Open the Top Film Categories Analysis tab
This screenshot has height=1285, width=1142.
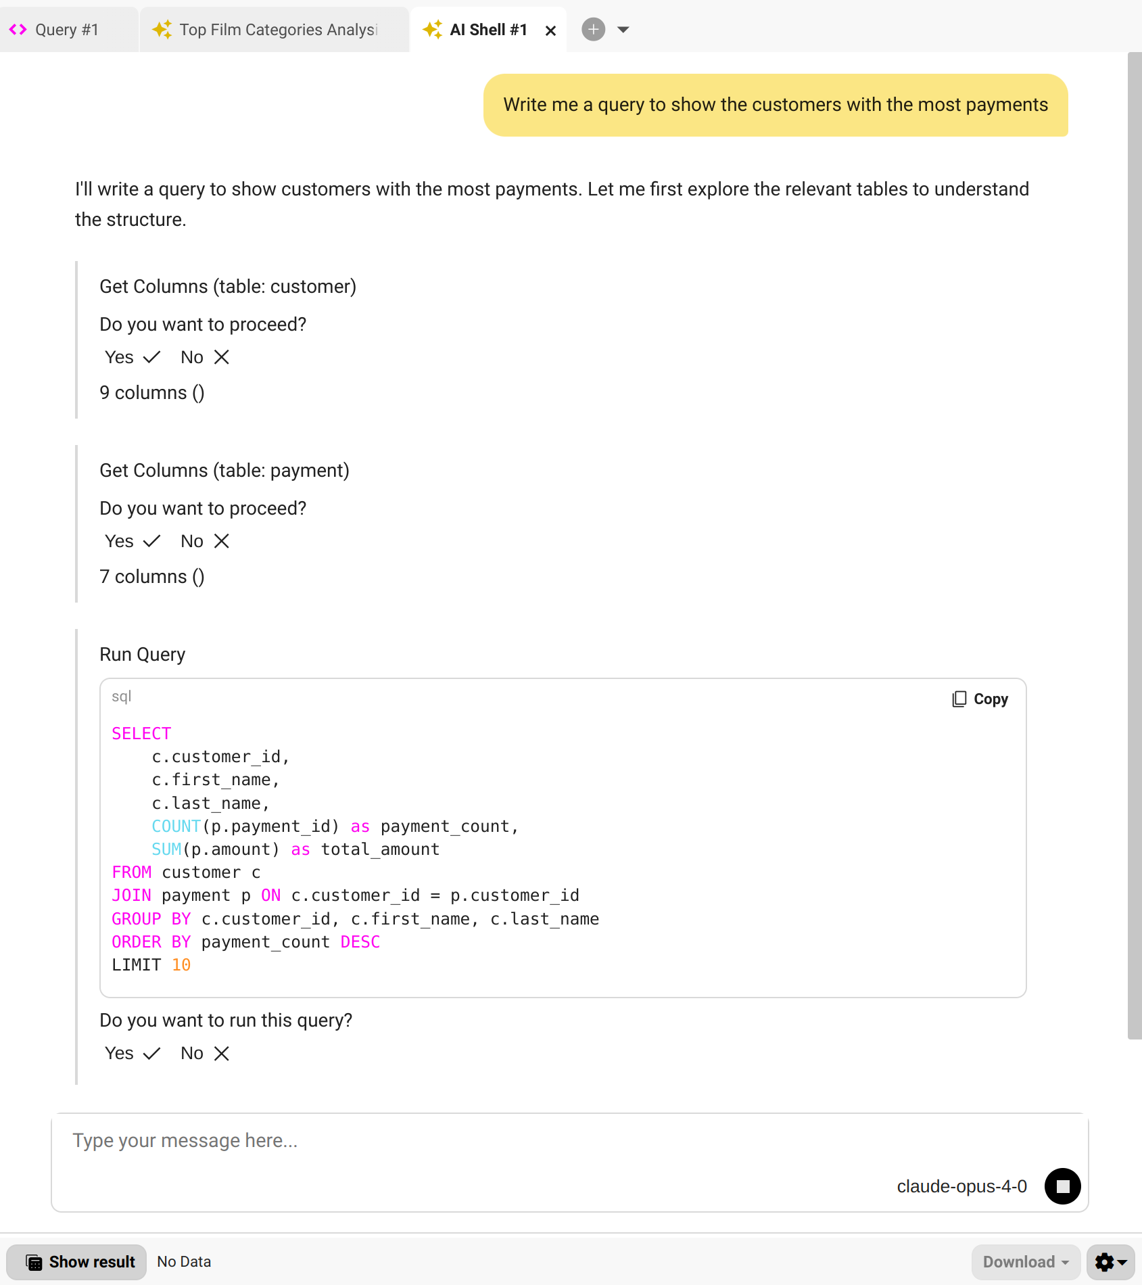point(274,30)
